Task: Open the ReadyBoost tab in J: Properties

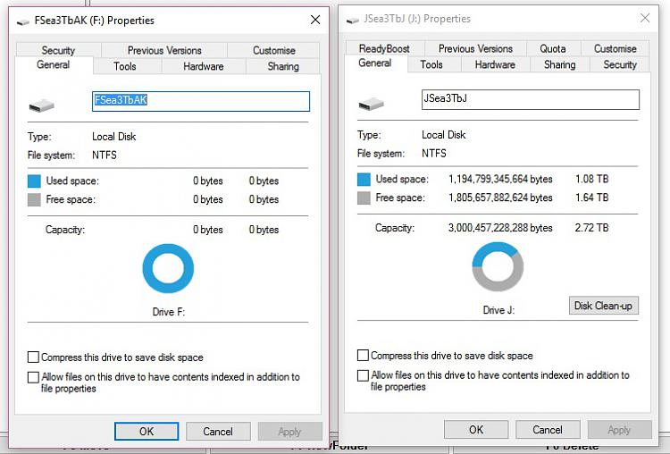Action: (x=384, y=48)
